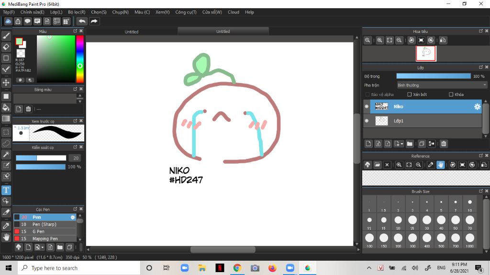This screenshot has width=490, height=275.
Task: Open Windows Start menu
Action: tap(9, 268)
